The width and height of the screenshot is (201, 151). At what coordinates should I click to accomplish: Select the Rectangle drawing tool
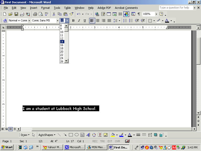(x=71, y=135)
